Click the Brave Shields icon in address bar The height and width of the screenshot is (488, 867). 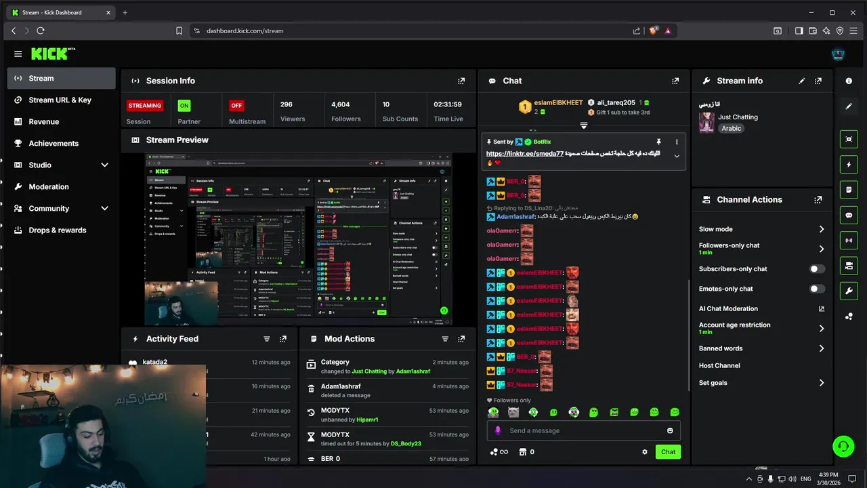[654, 30]
